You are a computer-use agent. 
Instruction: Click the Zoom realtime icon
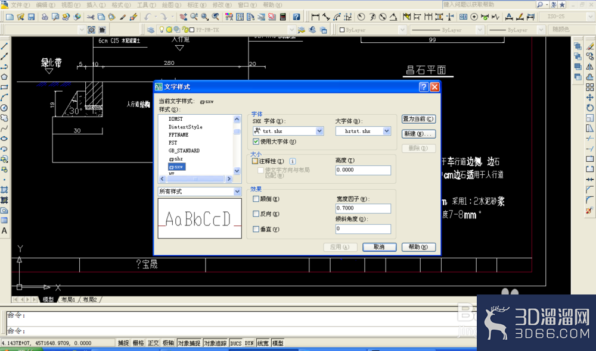[x=194, y=17]
